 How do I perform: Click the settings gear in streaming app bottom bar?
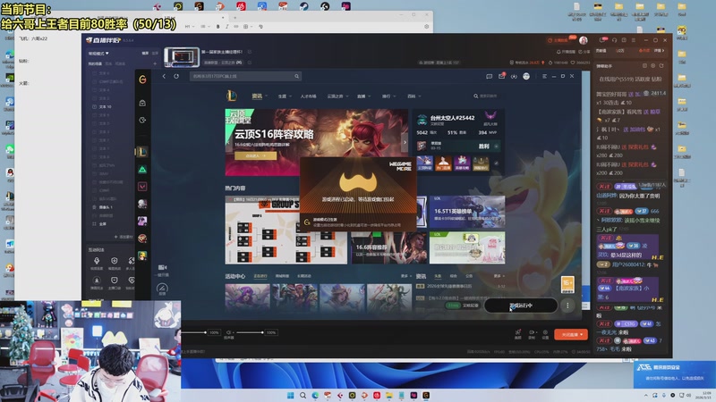(x=545, y=332)
